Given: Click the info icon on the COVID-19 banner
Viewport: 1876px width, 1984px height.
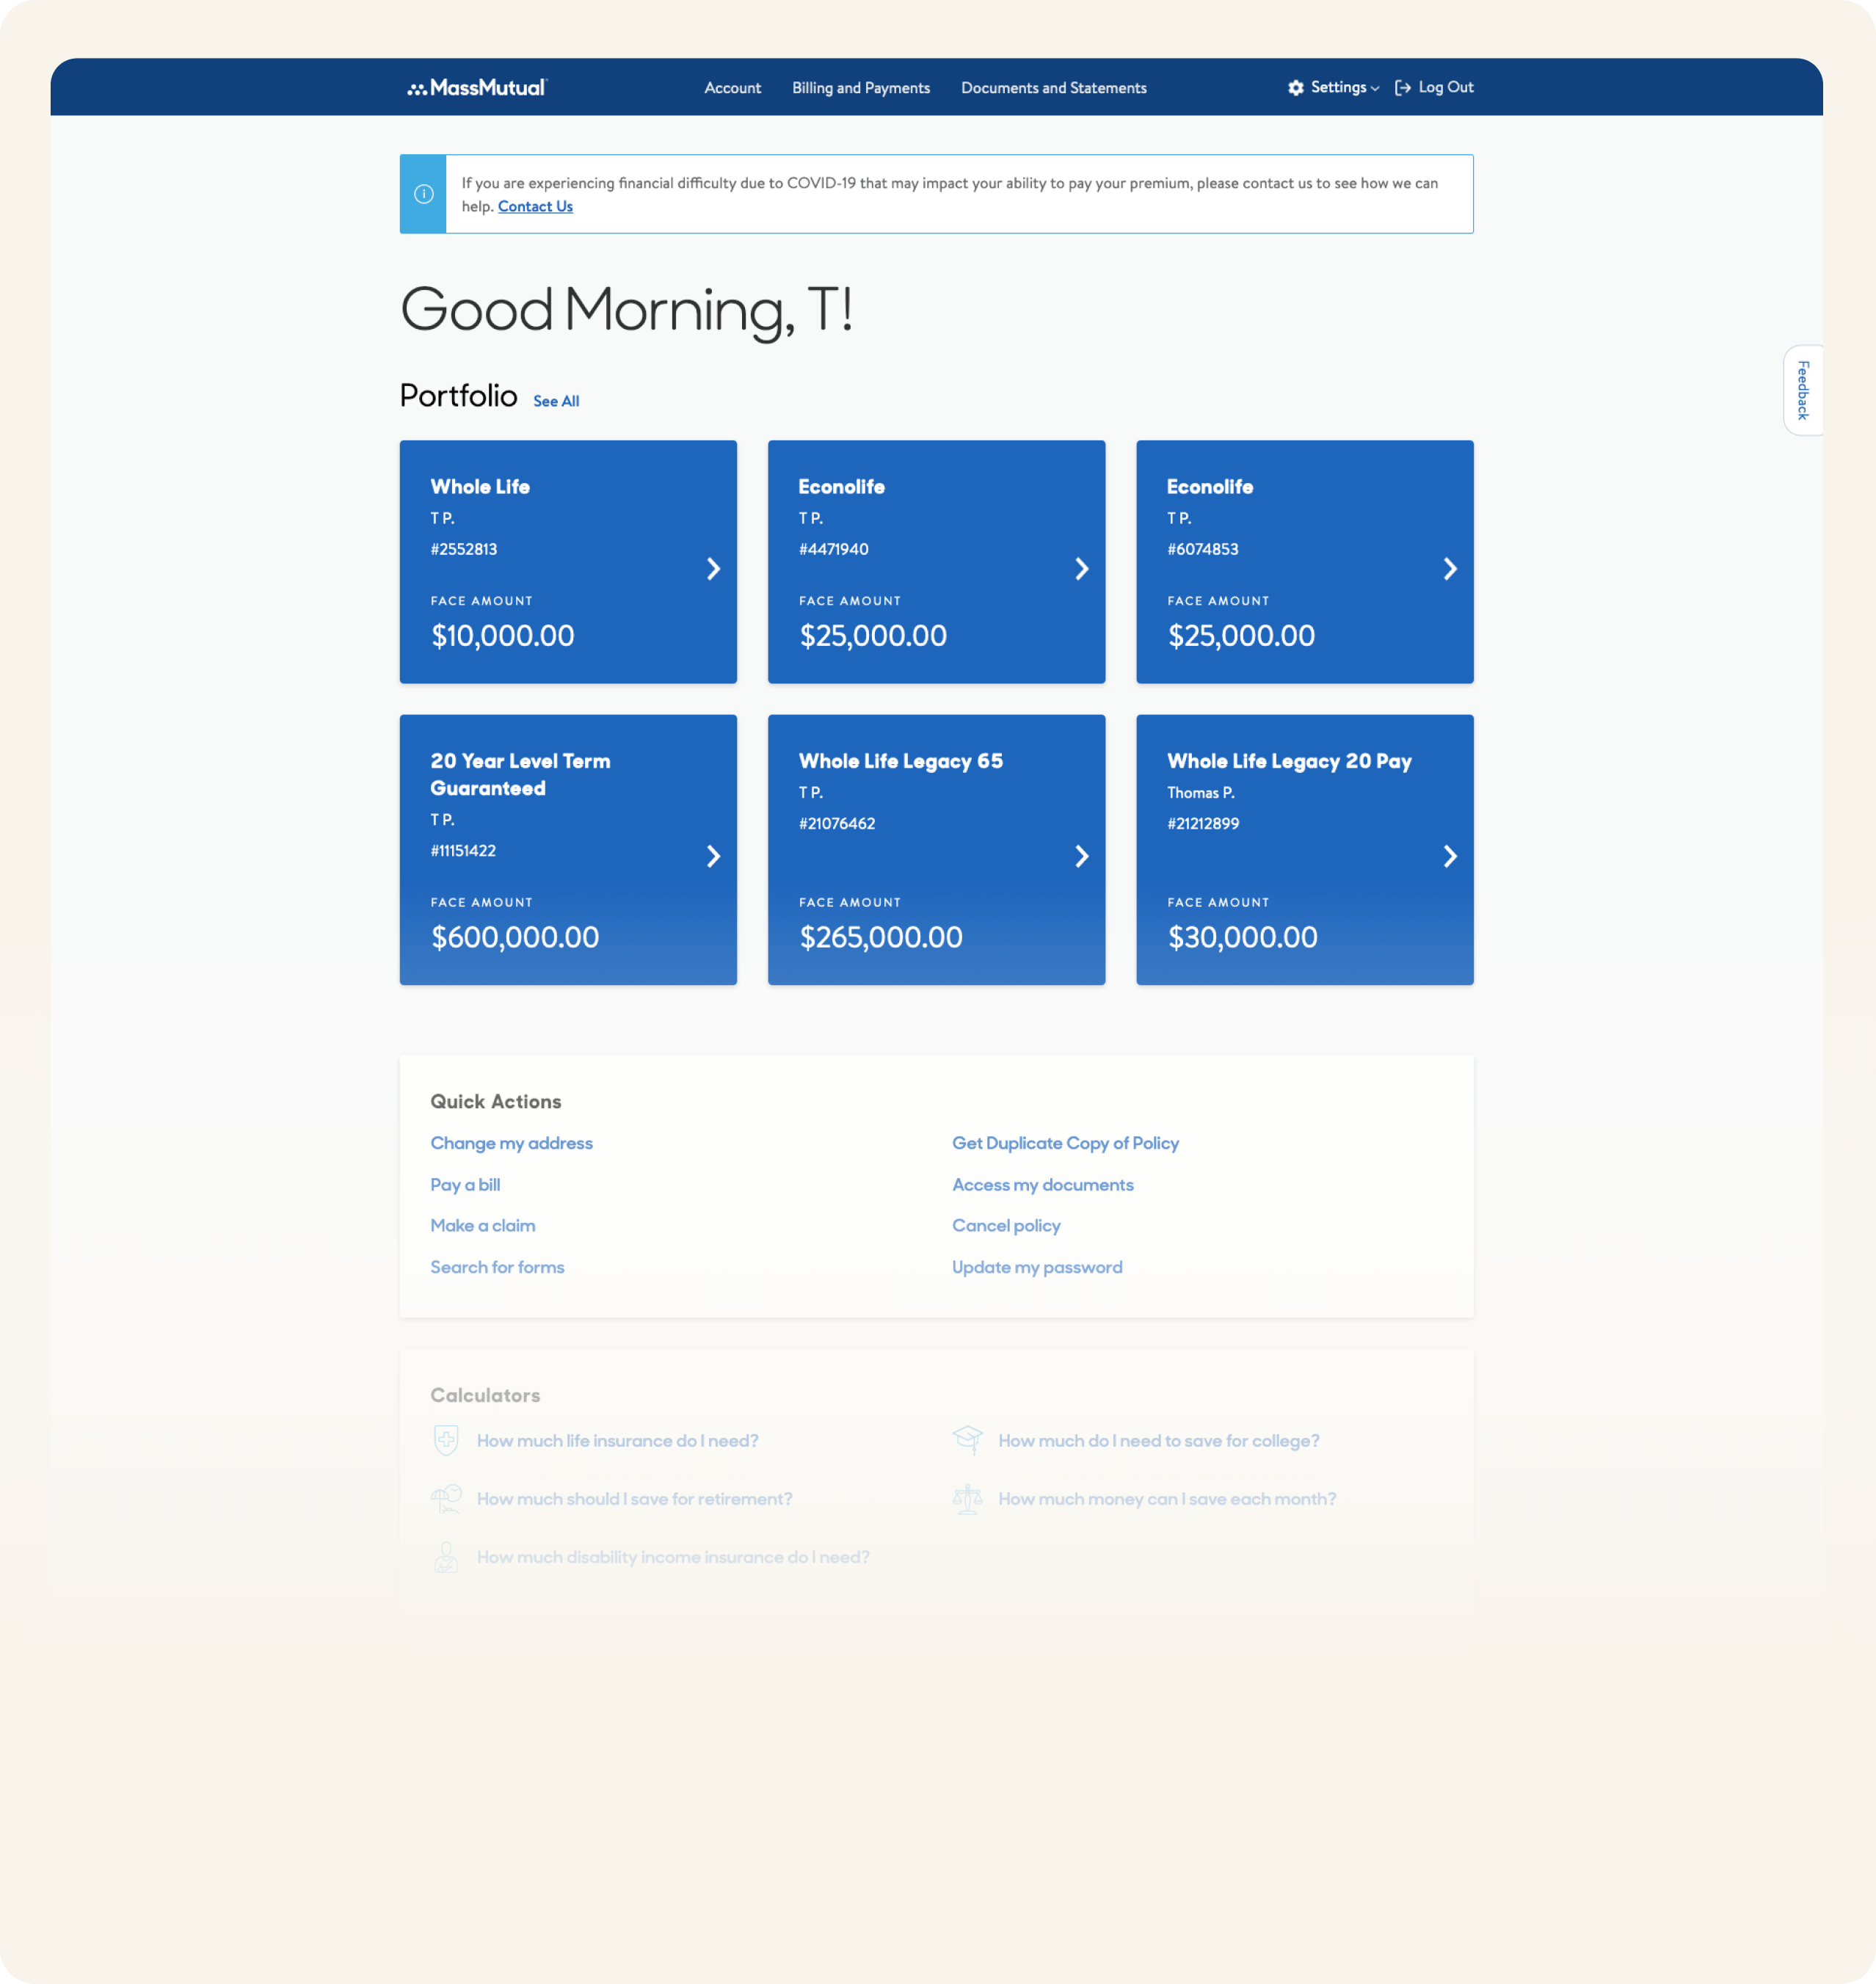Looking at the screenshot, I should [x=422, y=193].
